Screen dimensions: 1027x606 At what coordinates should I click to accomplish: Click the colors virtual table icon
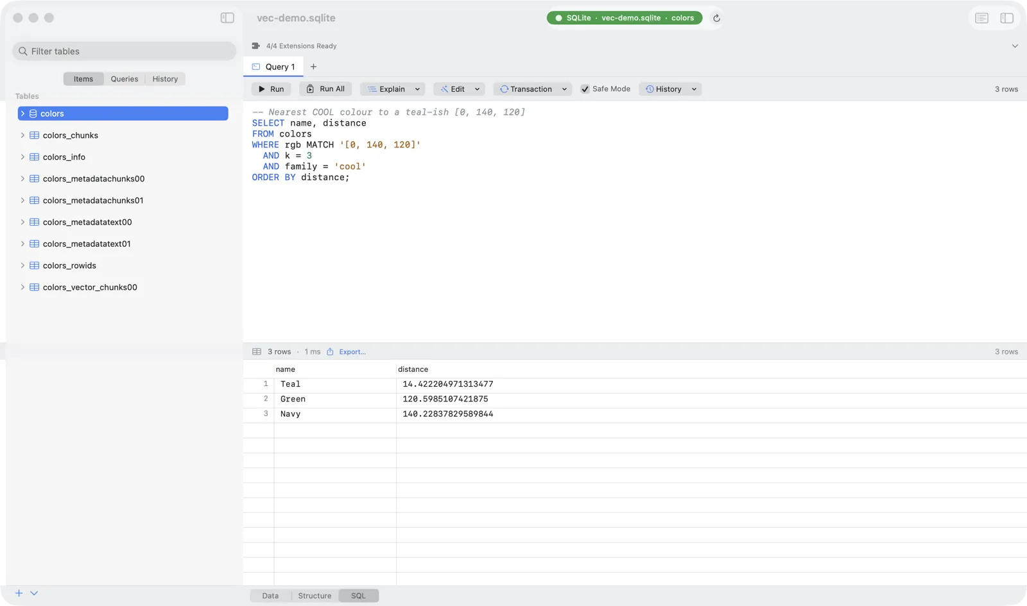(x=33, y=114)
